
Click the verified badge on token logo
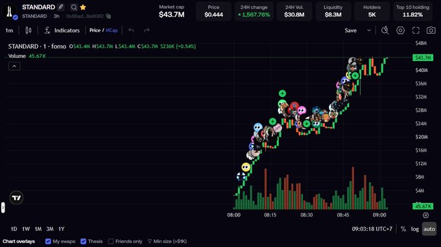[15, 18]
